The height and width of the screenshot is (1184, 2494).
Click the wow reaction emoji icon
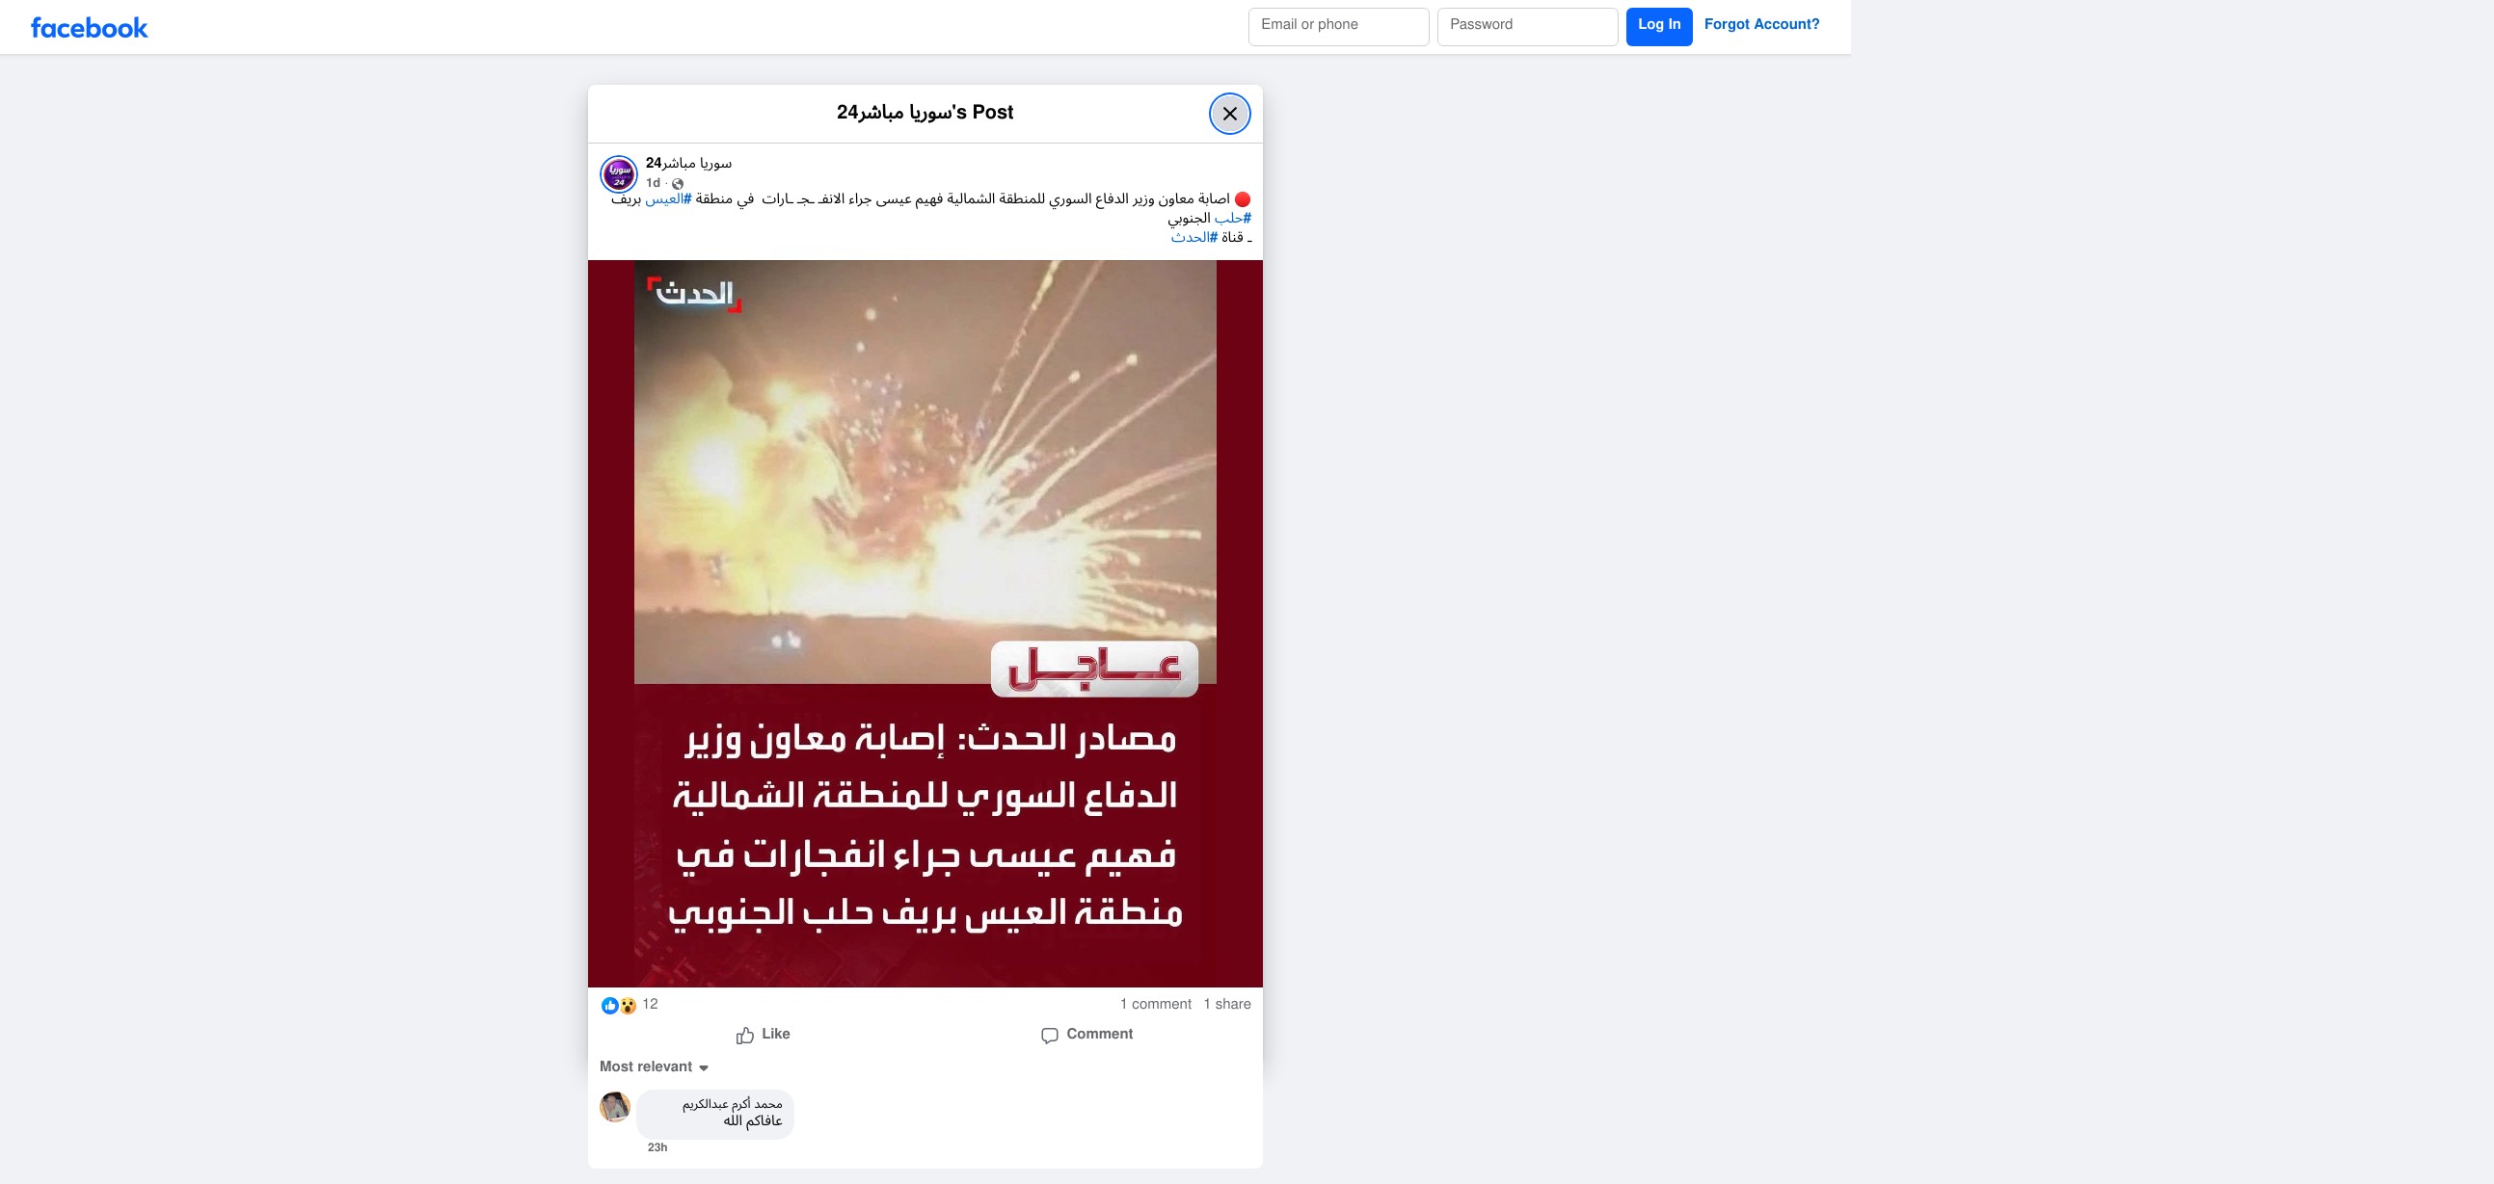[x=628, y=1006]
